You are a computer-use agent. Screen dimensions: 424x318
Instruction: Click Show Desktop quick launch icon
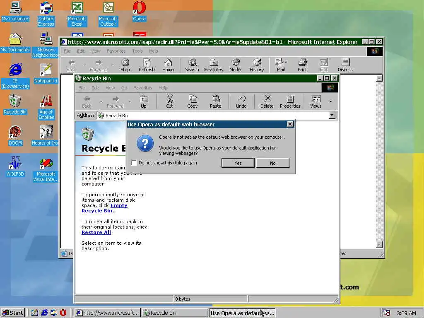35,313
